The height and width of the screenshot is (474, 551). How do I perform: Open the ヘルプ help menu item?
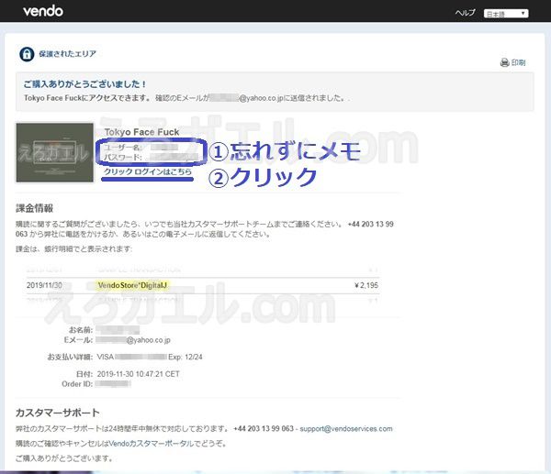[x=466, y=14]
